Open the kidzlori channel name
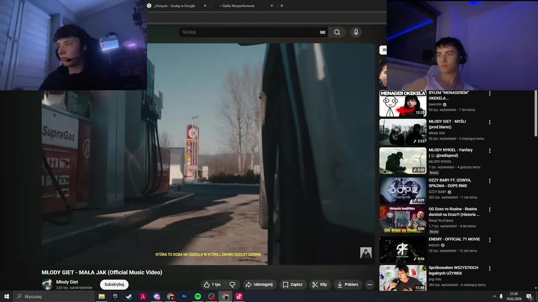The image size is (538, 302). [x=434, y=245]
